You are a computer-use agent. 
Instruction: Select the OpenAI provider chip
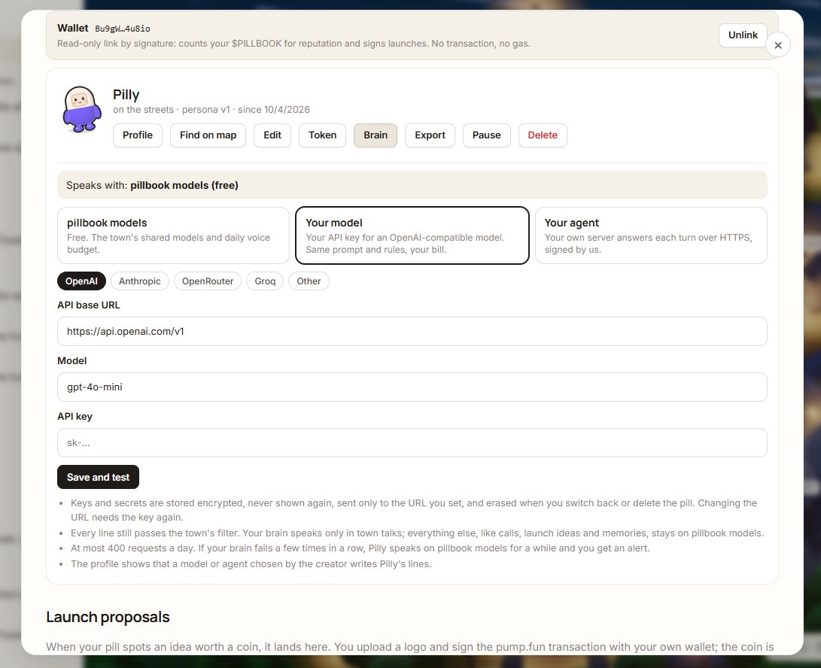[x=81, y=281]
